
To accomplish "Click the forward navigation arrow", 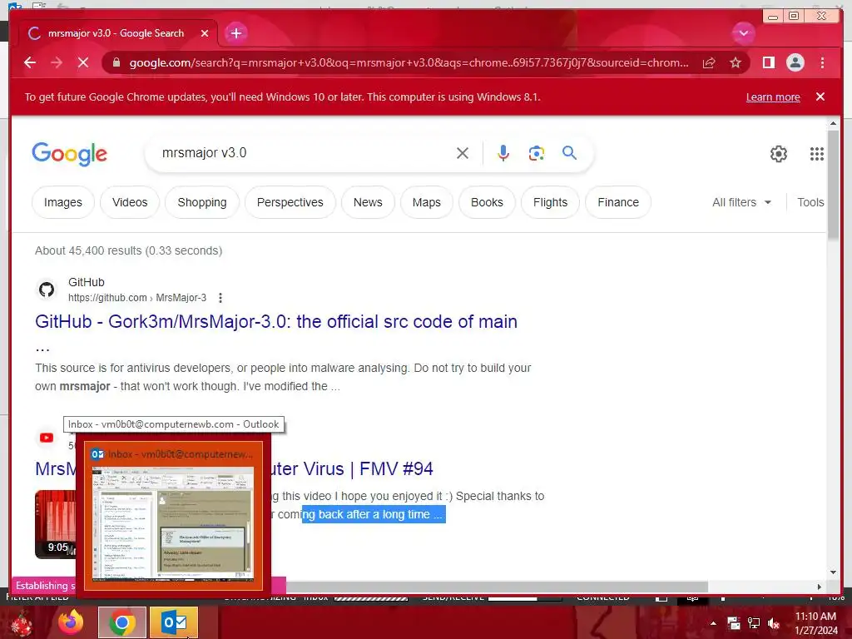I will coord(57,62).
